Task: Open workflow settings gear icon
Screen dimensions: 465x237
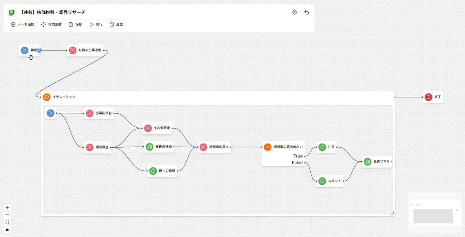Action: point(294,12)
